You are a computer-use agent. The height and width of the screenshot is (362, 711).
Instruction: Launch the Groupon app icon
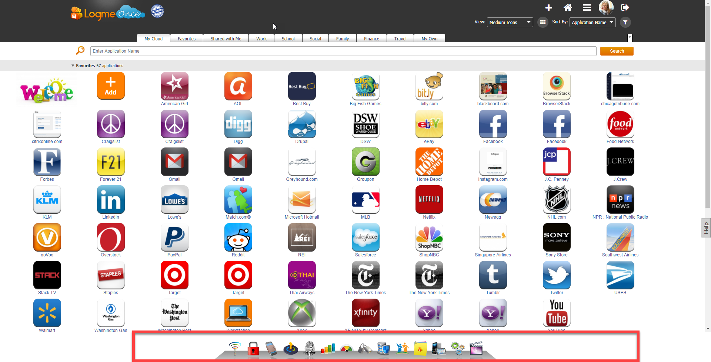(365, 162)
